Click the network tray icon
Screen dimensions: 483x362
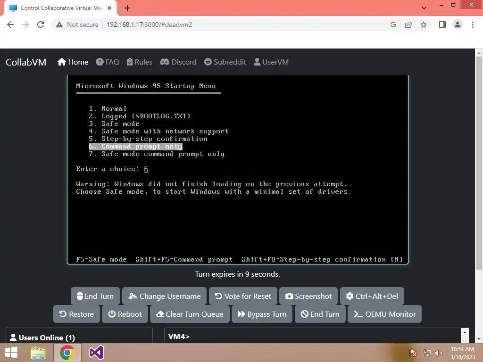(x=427, y=353)
